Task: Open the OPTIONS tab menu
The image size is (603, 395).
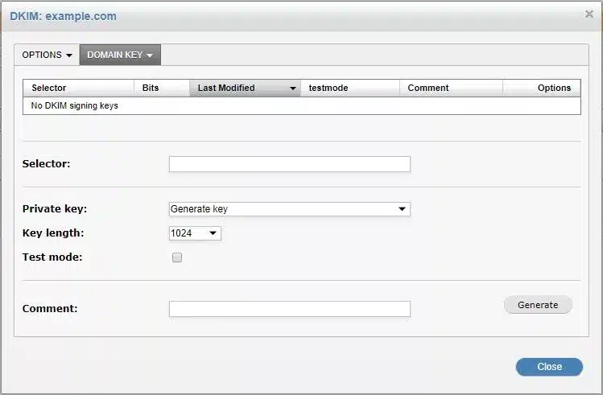Action: 47,56
